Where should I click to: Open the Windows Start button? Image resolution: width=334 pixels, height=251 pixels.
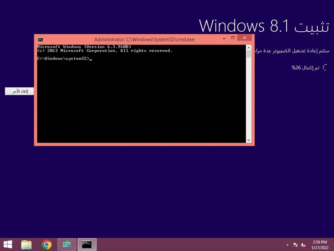click(8, 244)
